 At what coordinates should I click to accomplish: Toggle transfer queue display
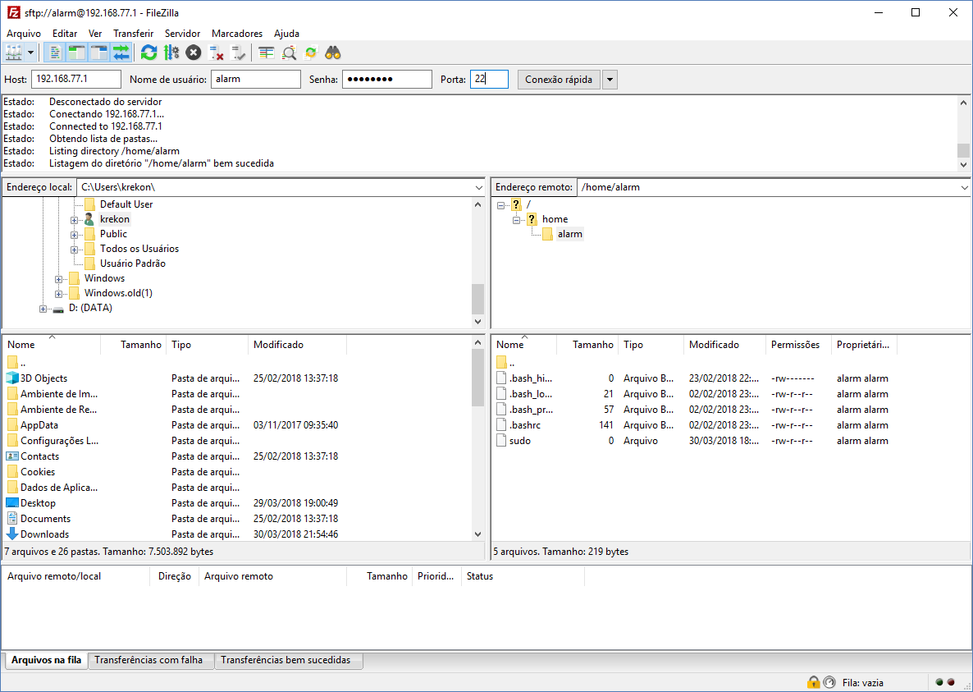click(x=121, y=53)
